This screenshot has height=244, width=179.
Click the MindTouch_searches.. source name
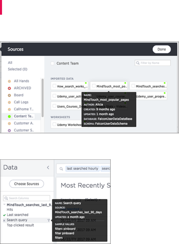click(x=151, y=86)
